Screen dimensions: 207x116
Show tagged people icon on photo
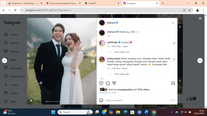tap(31, 100)
